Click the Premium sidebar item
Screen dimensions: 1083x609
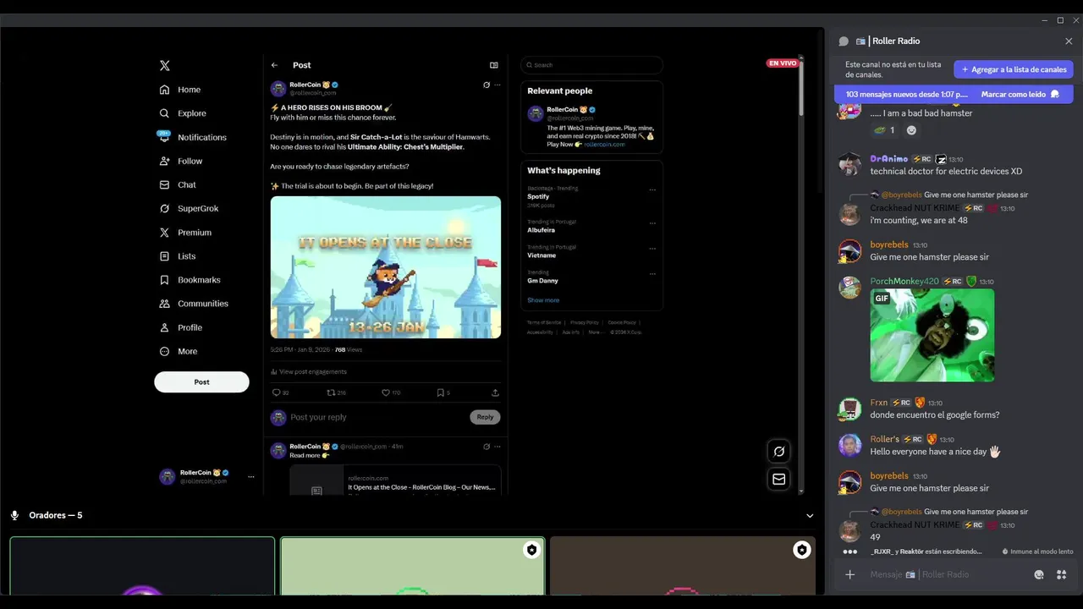pos(185,233)
